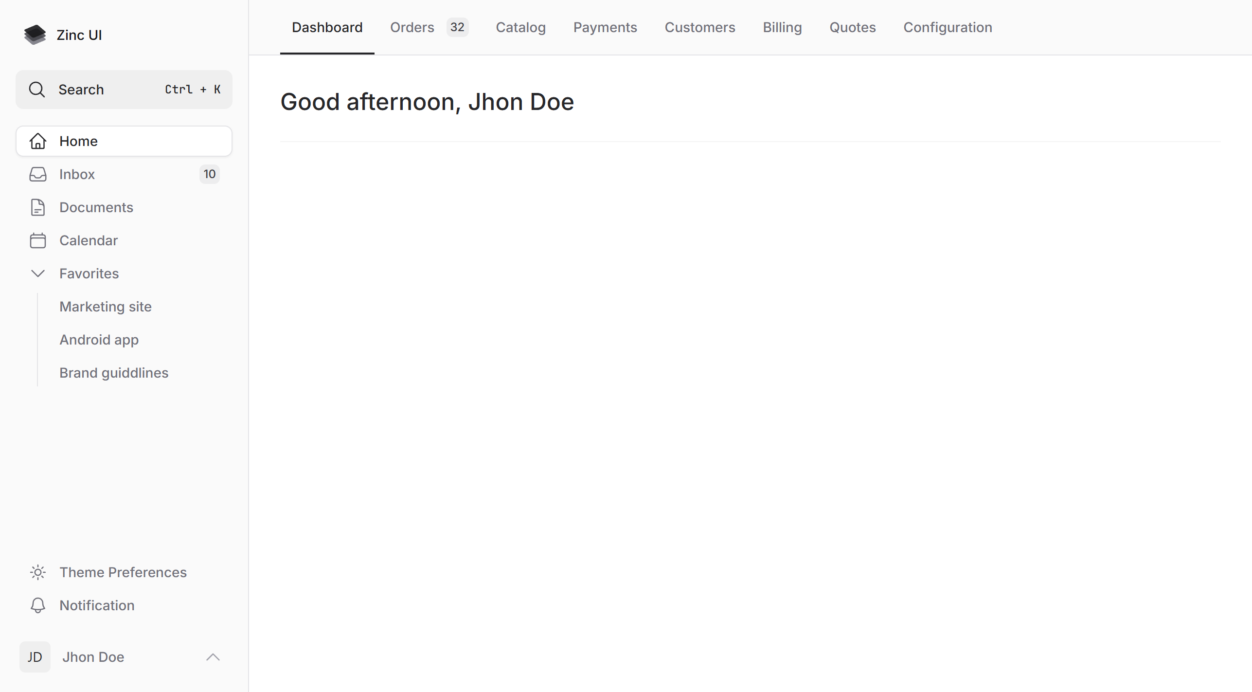
Task: Click the Quotes menu item
Action: [853, 27]
